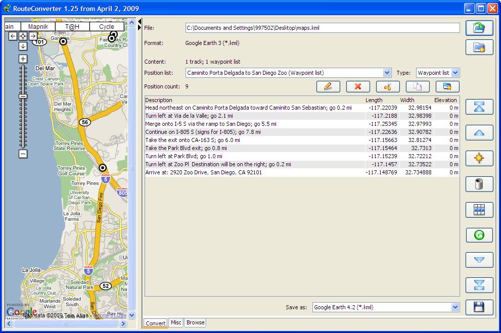This screenshot has width=501, height=333.
Task: Pan the map left with arrow button
Action: (13, 36)
